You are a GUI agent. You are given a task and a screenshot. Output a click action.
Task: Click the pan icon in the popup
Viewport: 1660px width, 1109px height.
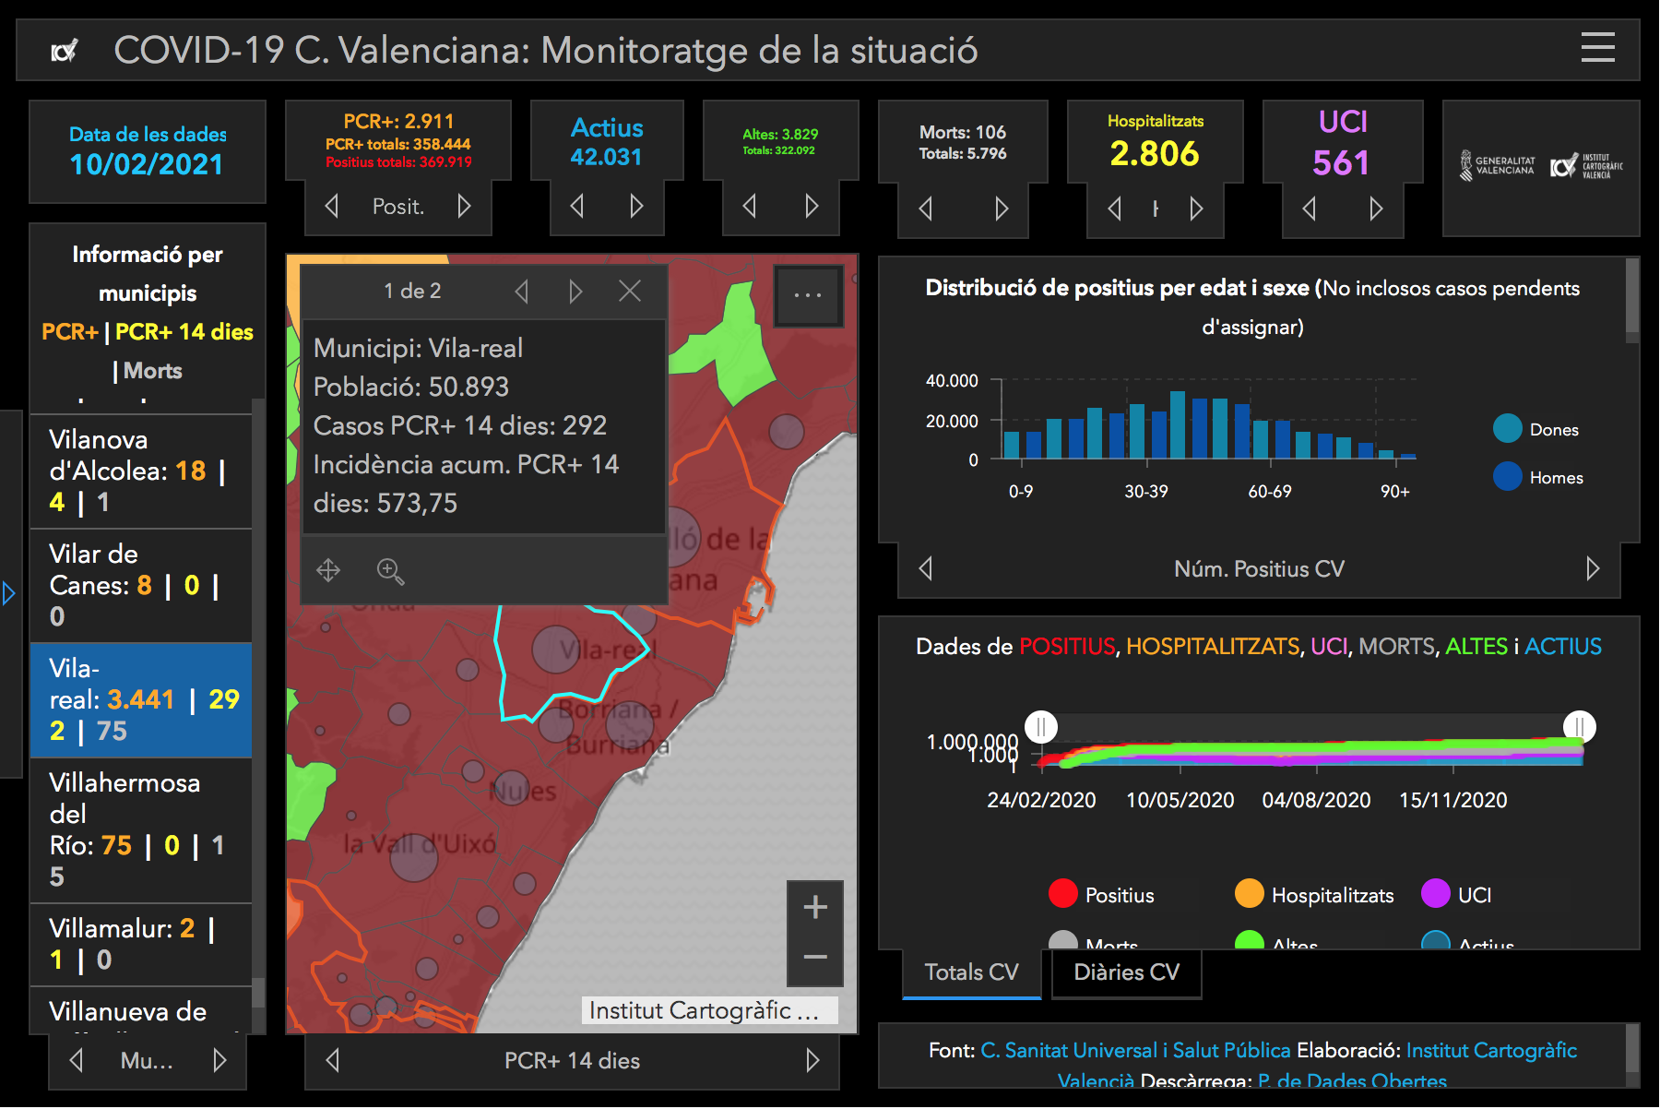tap(328, 571)
